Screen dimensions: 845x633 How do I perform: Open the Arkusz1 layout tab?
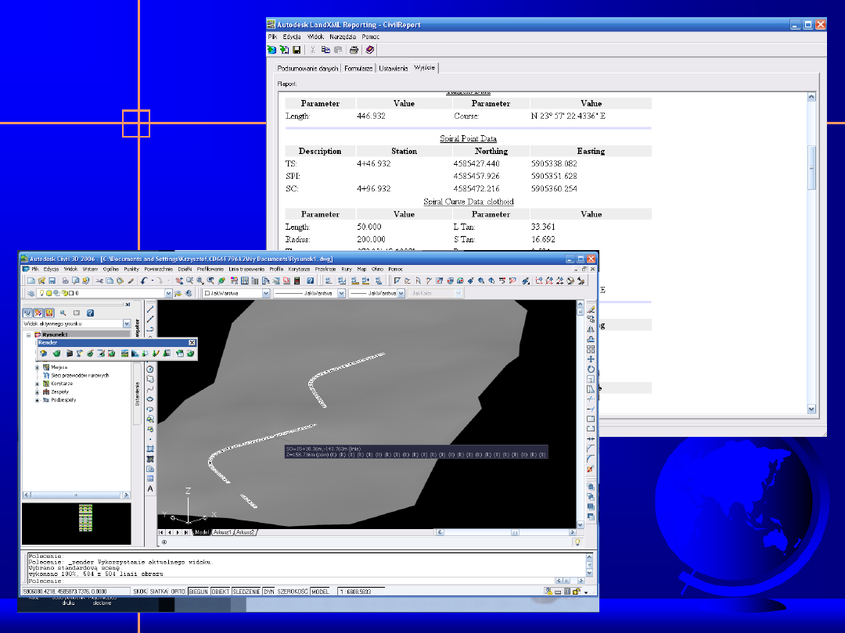pos(224,531)
